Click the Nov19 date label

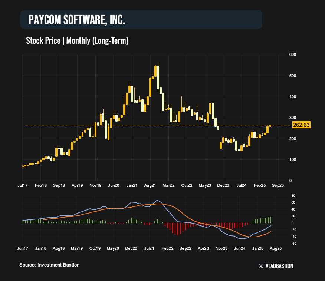point(95,185)
